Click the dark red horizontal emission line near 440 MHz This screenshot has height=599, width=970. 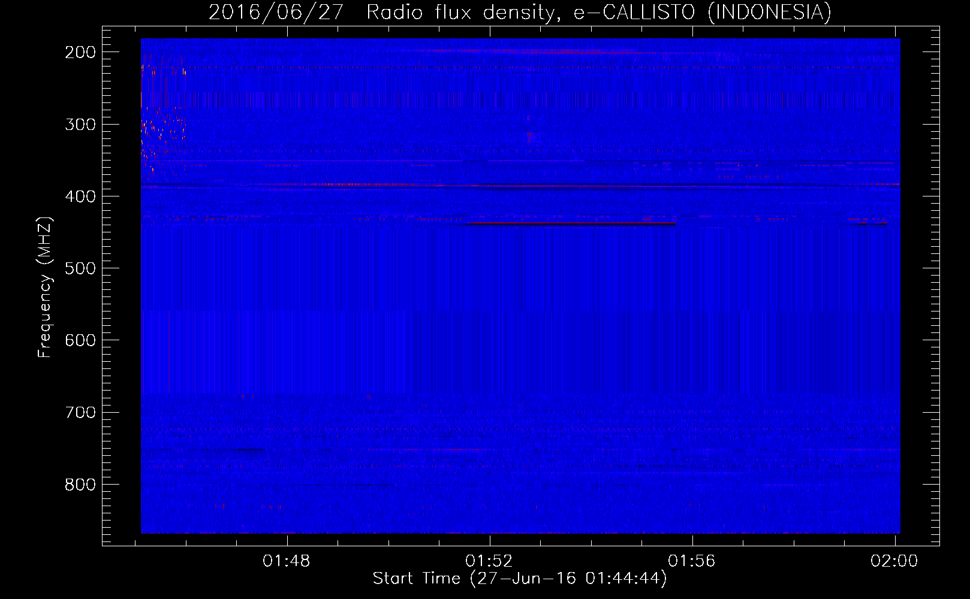571,223
